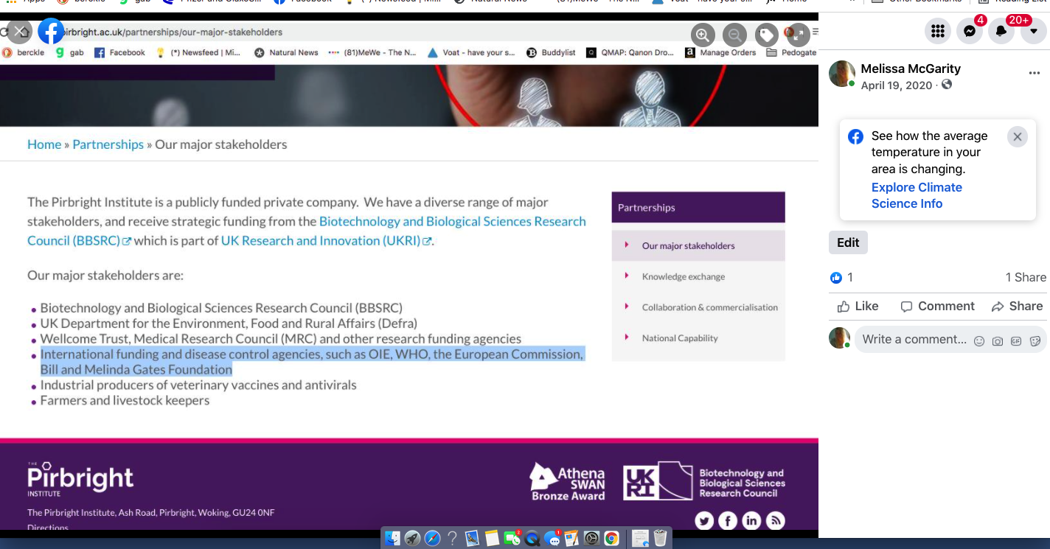Open FaceTime from the Dock
Viewport: 1050px width, 549px height.
pos(512,538)
